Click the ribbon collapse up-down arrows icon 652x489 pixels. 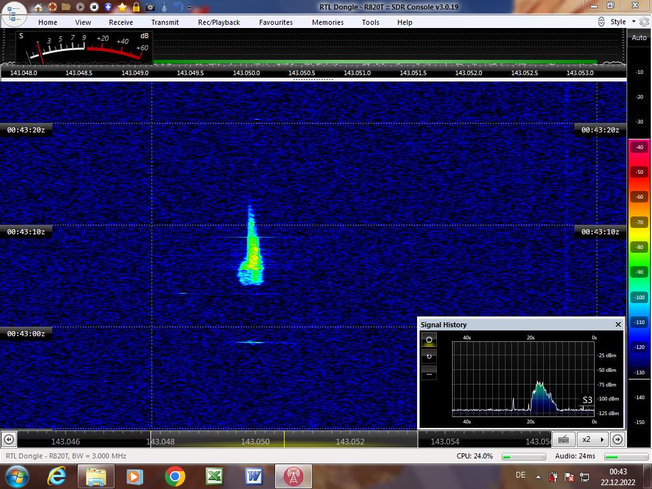pos(601,22)
